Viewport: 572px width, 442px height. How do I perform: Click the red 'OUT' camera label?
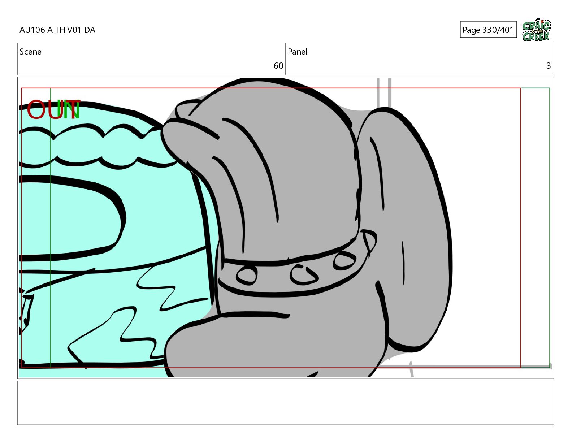(53, 110)
